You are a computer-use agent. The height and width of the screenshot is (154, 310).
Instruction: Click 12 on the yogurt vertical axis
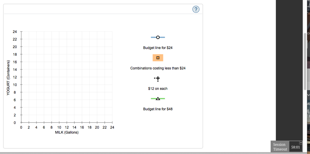(15, 77)
